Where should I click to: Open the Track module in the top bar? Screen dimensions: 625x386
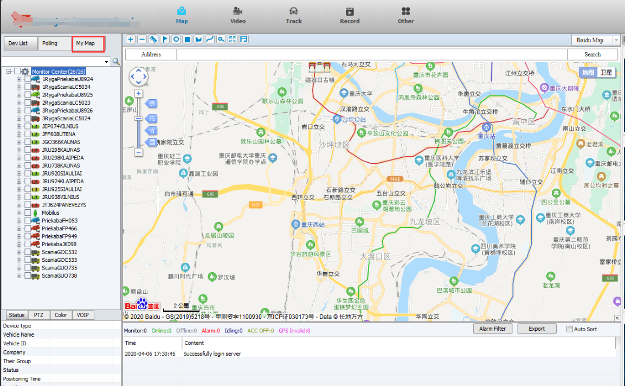pos(294,15)
